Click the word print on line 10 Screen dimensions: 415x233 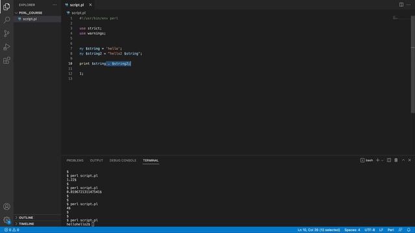click(84, 63)
